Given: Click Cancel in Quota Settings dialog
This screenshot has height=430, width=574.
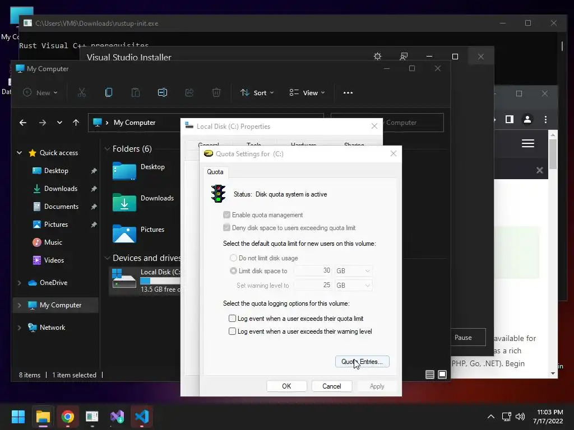Looking at the screenshot, I should click(332, 386).
